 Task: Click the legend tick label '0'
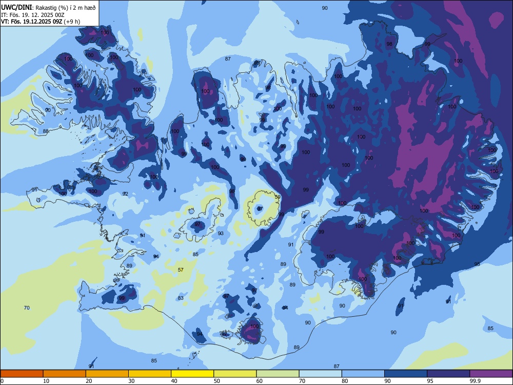2,381
